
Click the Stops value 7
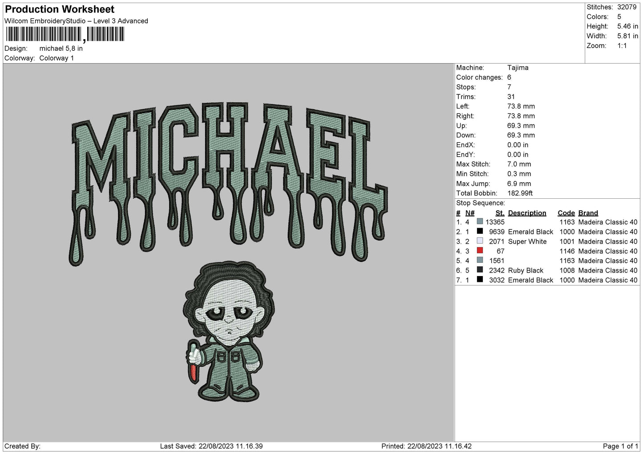509,87
